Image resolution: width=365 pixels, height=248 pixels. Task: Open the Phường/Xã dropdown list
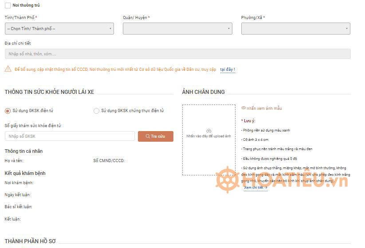tap(295, 29)
